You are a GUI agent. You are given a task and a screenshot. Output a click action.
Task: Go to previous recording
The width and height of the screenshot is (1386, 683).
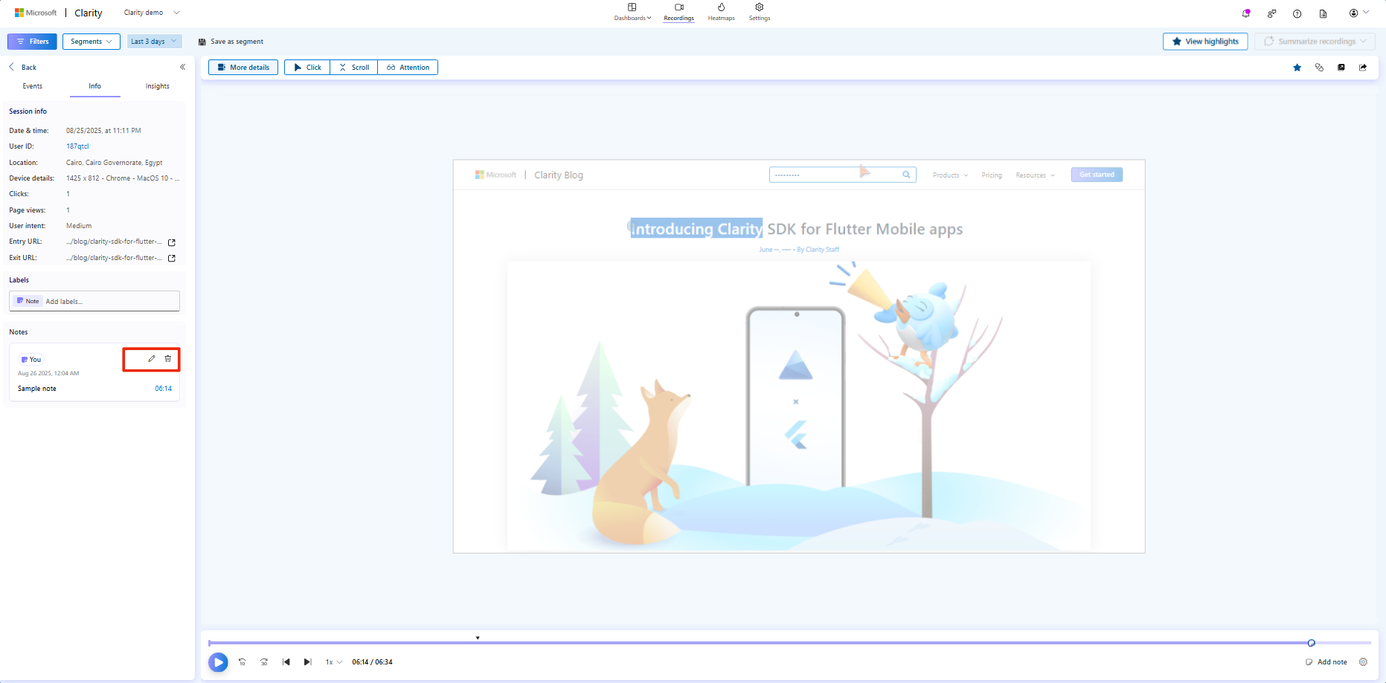coord(286,662)
